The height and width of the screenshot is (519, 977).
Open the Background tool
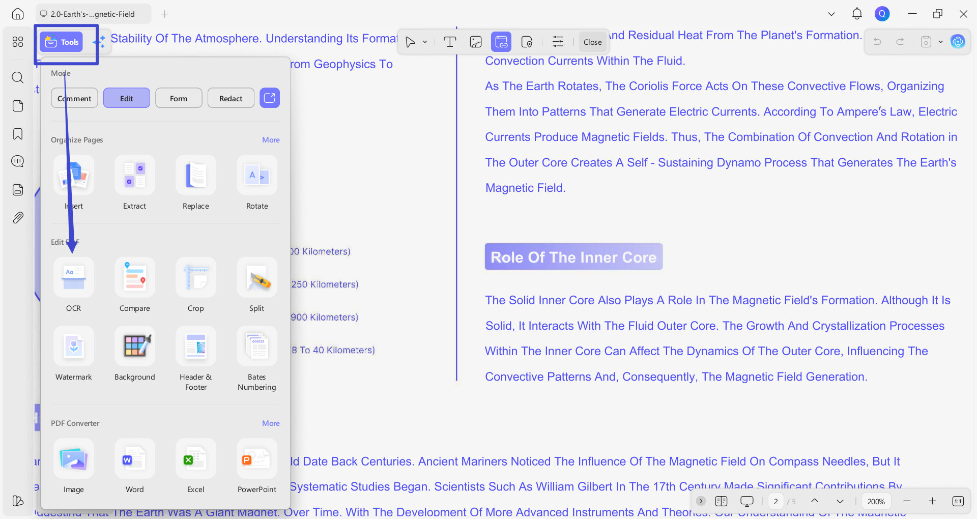click(135, 354)
